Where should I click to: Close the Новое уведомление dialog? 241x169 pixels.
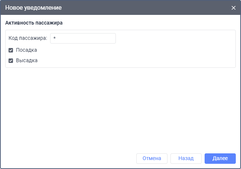tap(234, 8)
